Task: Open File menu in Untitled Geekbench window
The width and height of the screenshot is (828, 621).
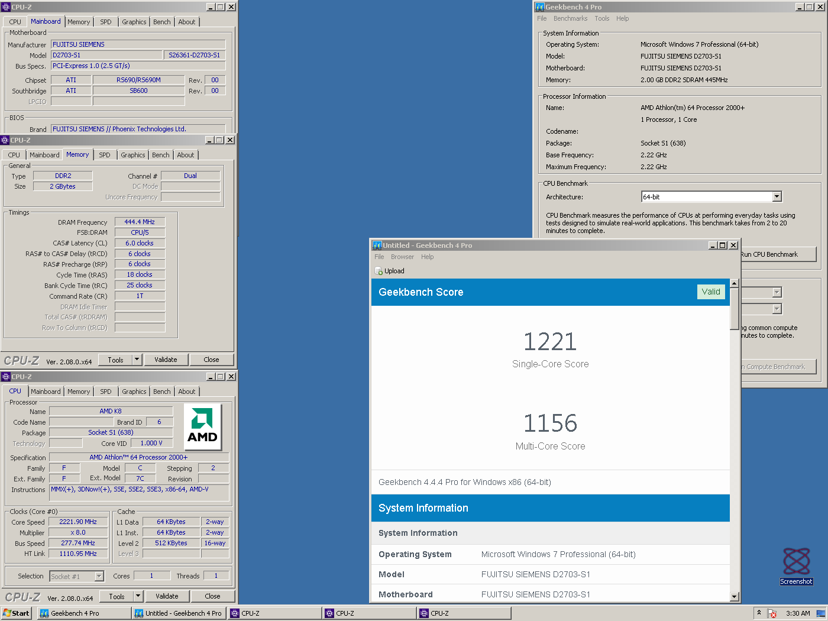Action: (x=379, y=257)
